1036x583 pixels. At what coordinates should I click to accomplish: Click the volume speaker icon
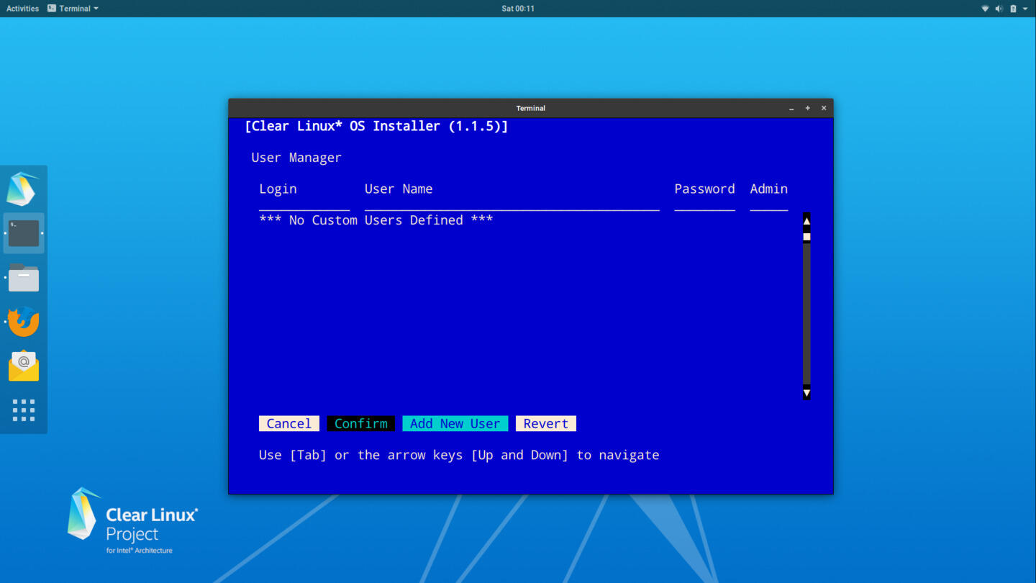(x=999, y=9)
